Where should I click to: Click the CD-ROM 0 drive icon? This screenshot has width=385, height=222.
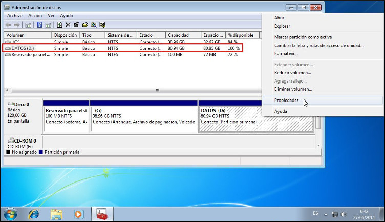[x=11, y=140]
